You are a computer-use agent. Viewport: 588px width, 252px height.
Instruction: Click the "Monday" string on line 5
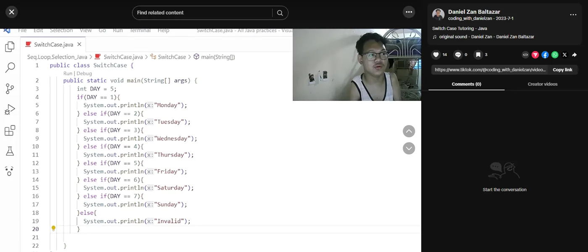point(167,105)
